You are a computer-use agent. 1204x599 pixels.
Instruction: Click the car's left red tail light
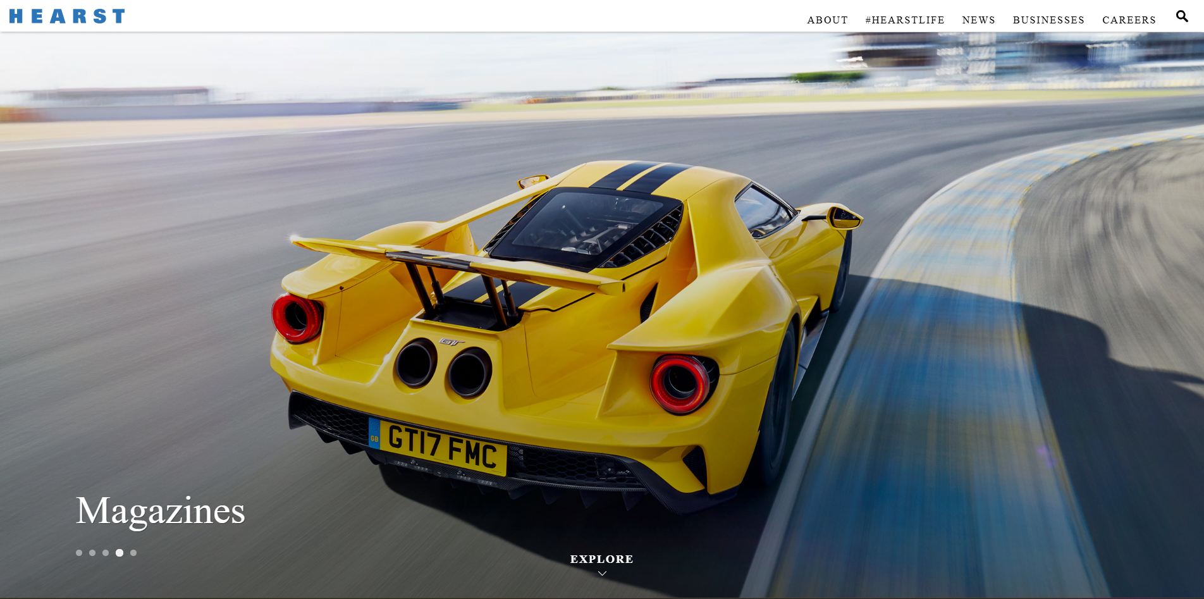(297, 318)
